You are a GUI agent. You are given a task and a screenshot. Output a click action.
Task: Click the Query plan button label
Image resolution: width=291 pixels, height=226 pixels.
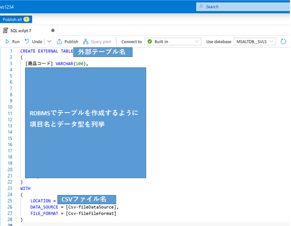coord(101,41)
